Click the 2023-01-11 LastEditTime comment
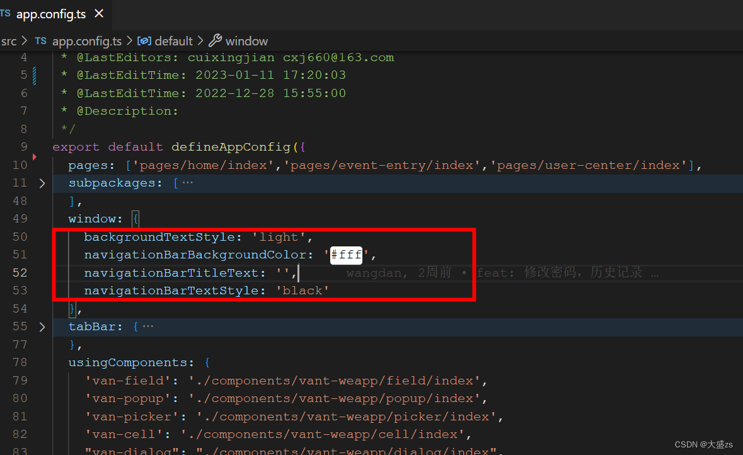Screen dimensions: 743x455 click(203, 75)
